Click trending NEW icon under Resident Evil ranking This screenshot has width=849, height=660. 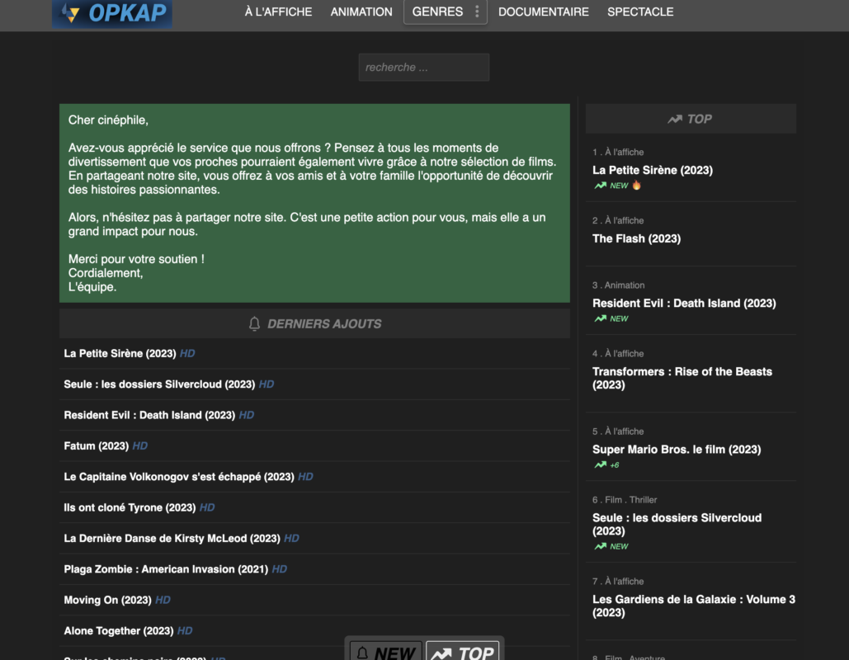click(601, 318)
